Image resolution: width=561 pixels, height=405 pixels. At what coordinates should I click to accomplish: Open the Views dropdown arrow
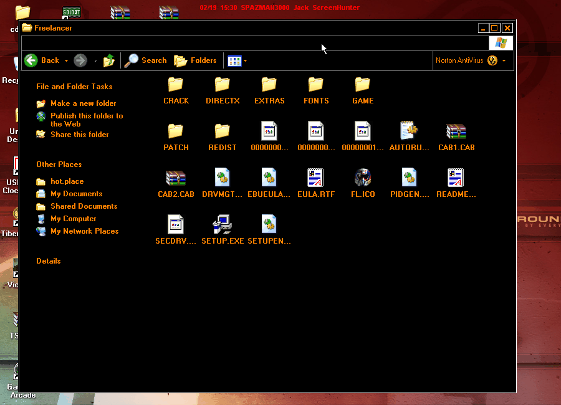click(x=246, y=61)
